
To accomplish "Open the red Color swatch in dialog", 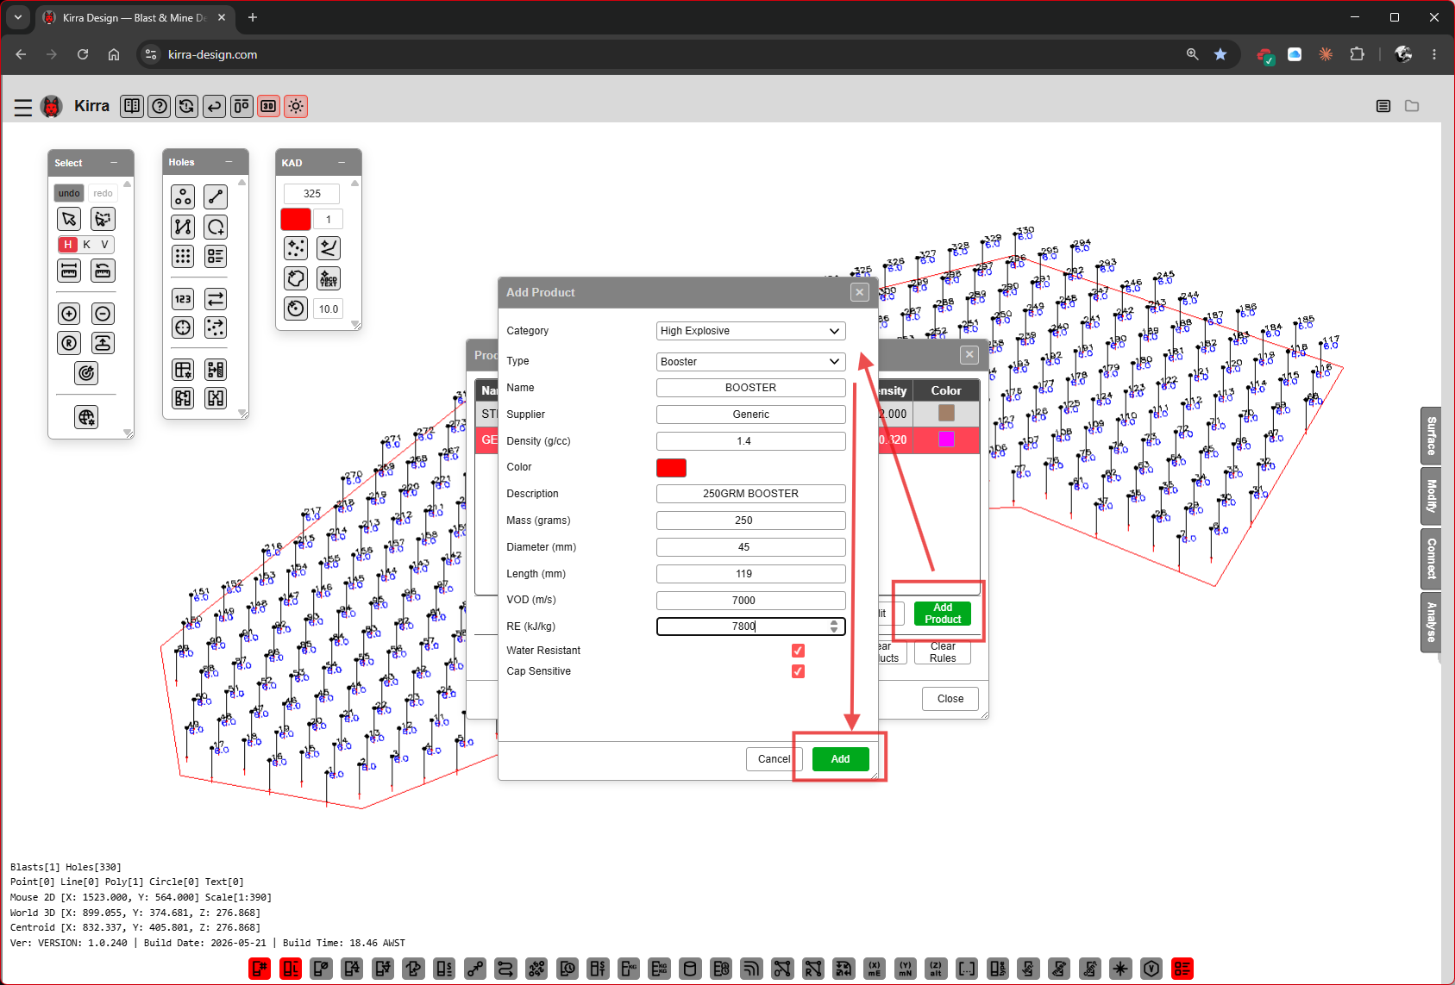I will click(x=671, y=468).
